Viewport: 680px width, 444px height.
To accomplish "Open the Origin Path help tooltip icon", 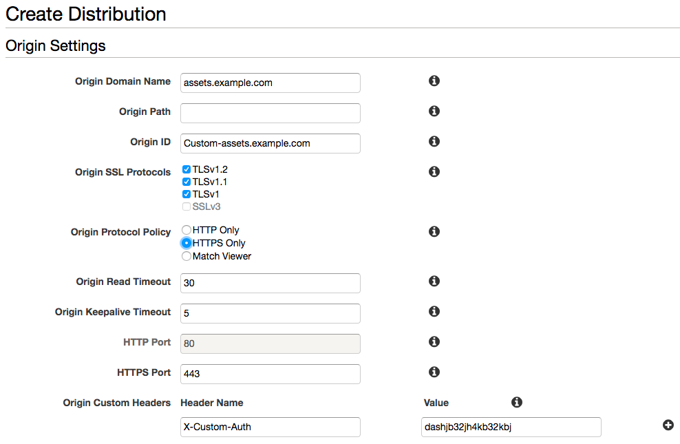I will [x=434, y=111].
